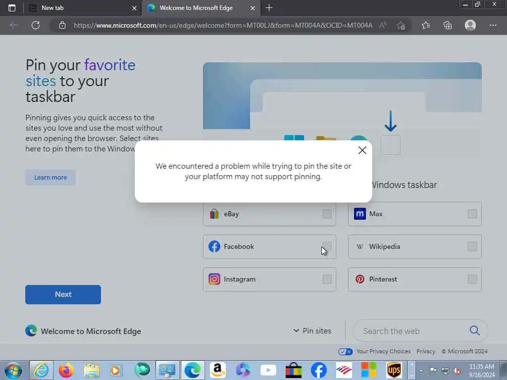Open Microsoft pinned taskbar icon
This screenshot has width=507, height=380.
[x=369, y=370]
